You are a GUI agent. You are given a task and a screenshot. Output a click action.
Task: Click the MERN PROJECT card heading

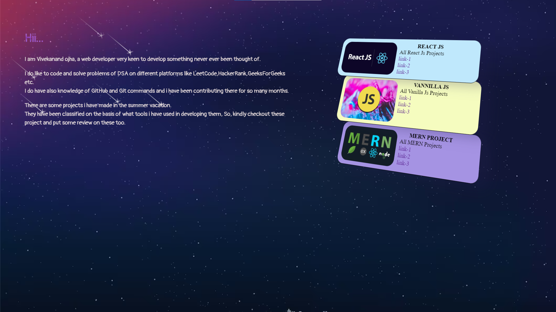431,138
